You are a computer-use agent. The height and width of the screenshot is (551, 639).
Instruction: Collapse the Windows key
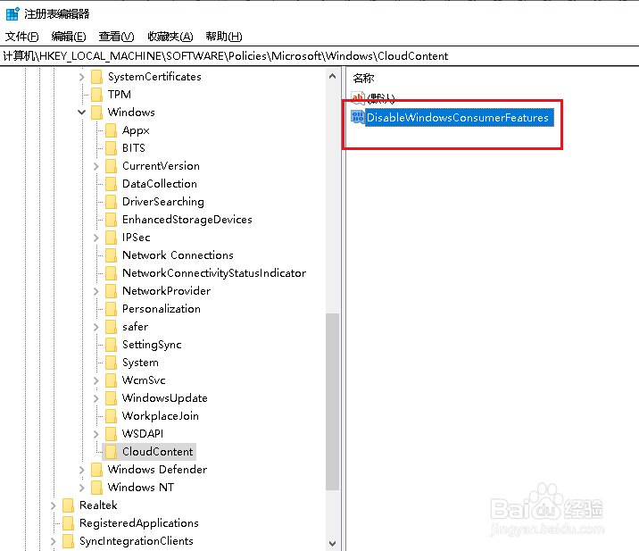click(81, 113)
